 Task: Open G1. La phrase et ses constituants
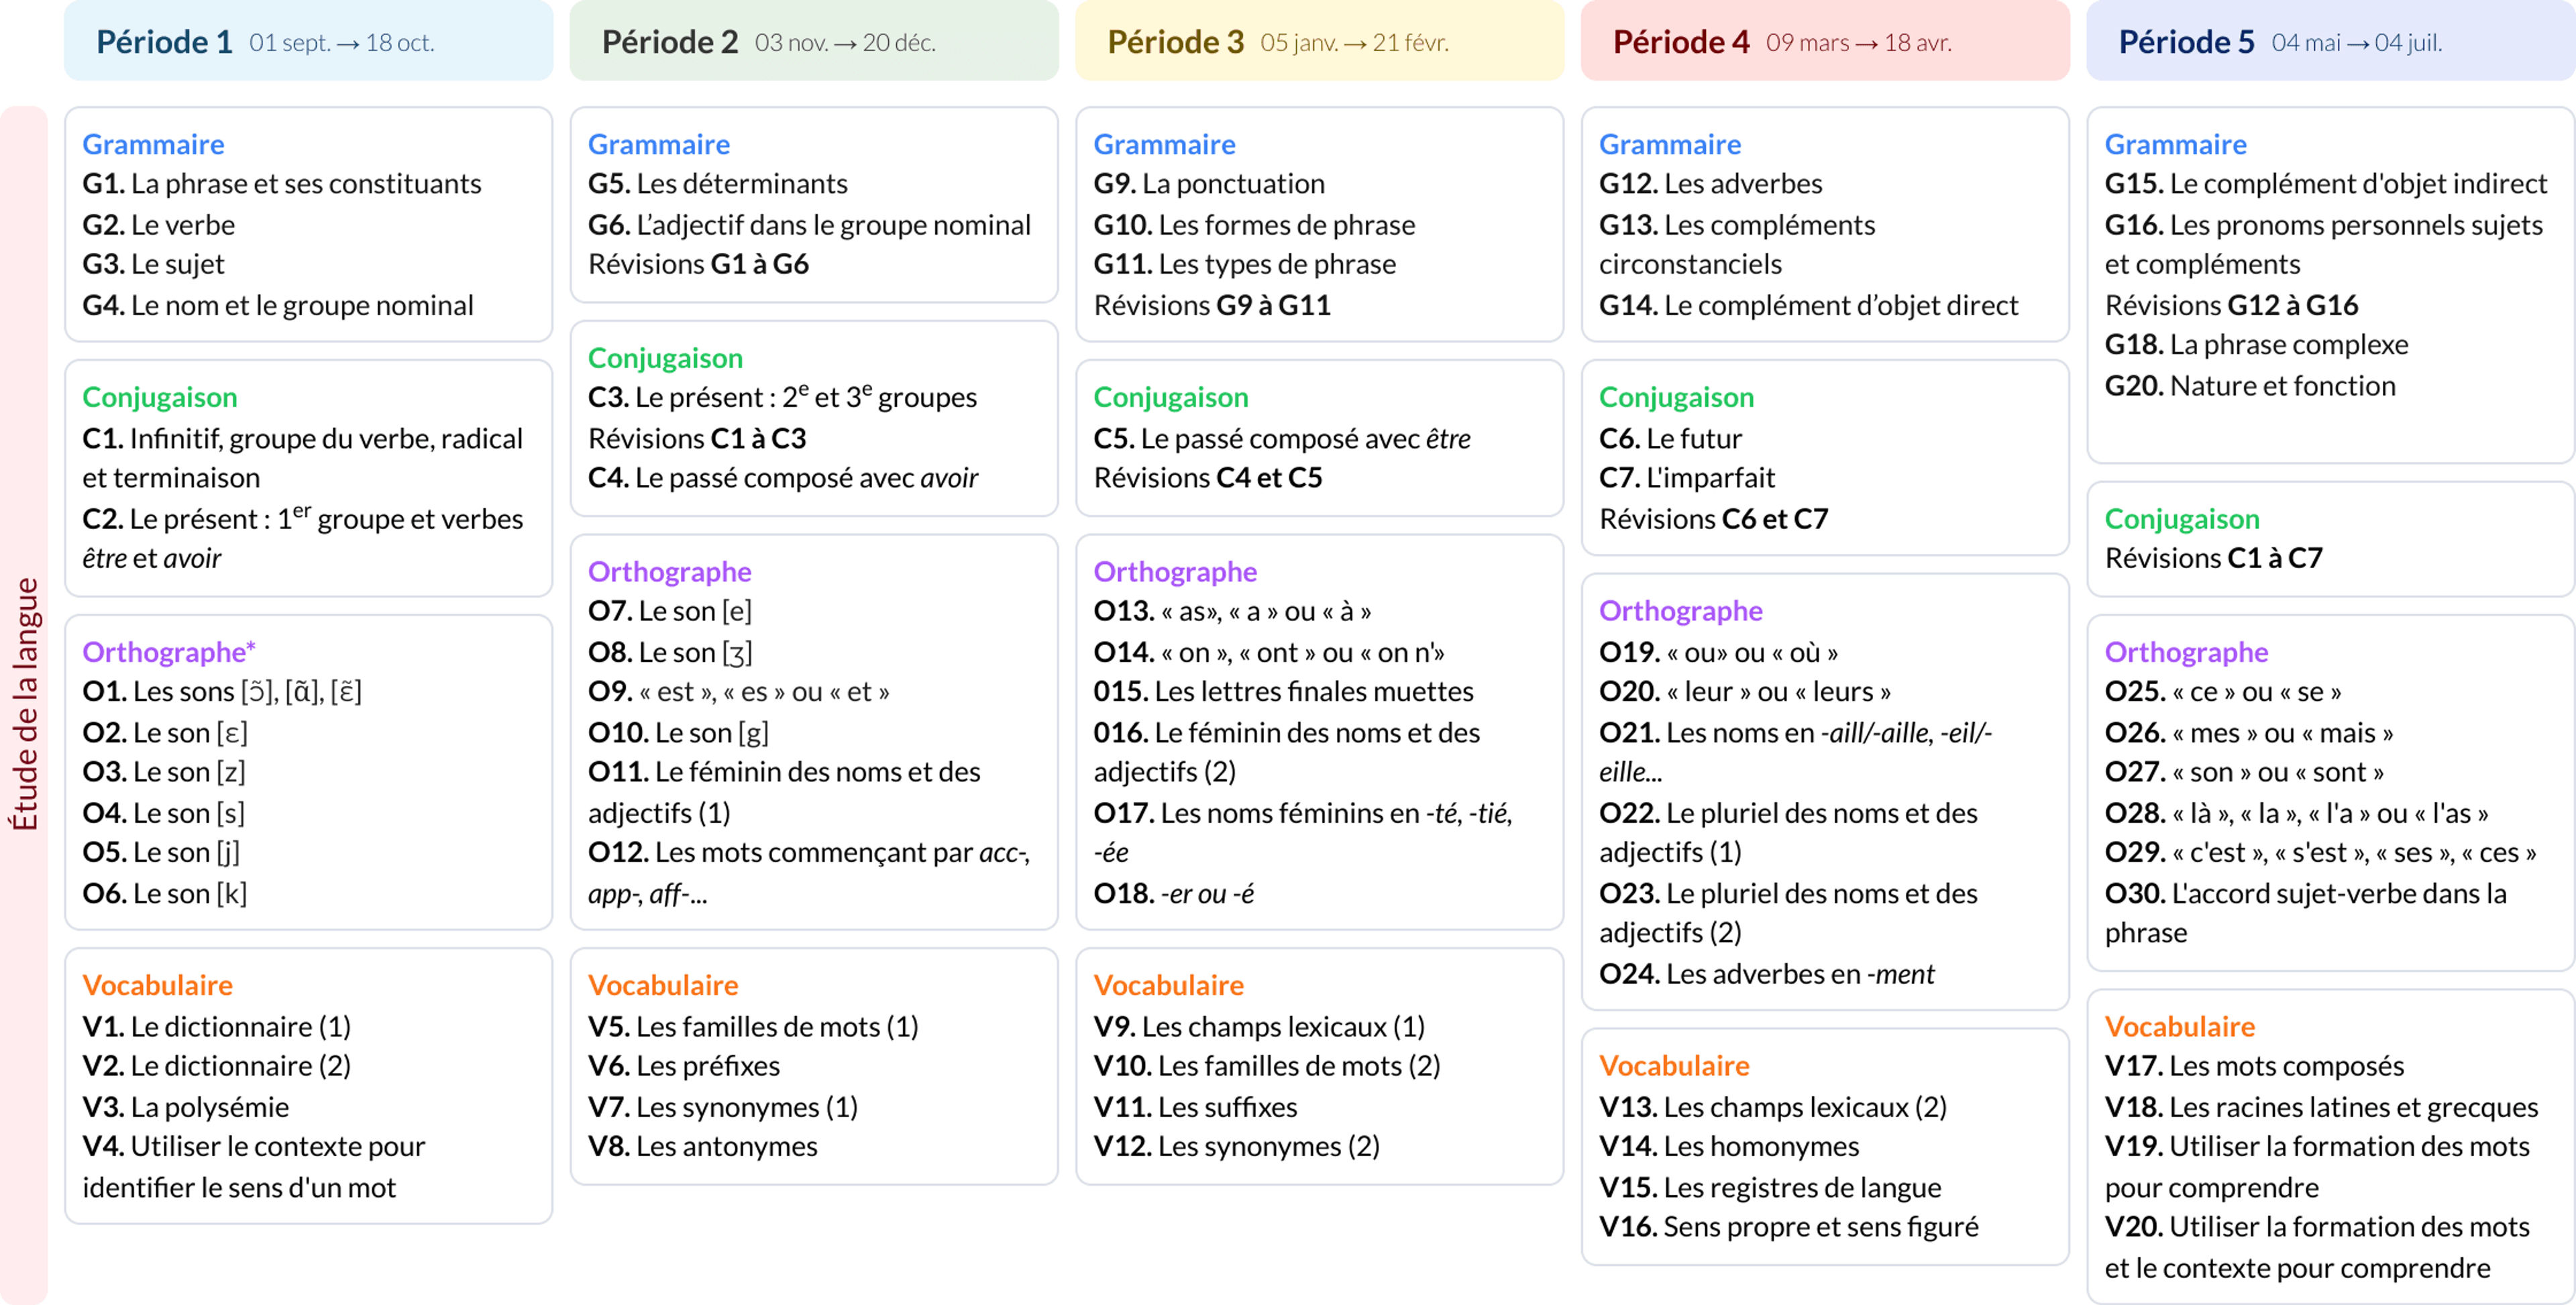(282, 184)
